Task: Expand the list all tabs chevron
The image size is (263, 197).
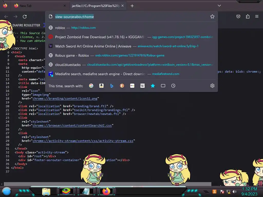Action: (219, 6)
